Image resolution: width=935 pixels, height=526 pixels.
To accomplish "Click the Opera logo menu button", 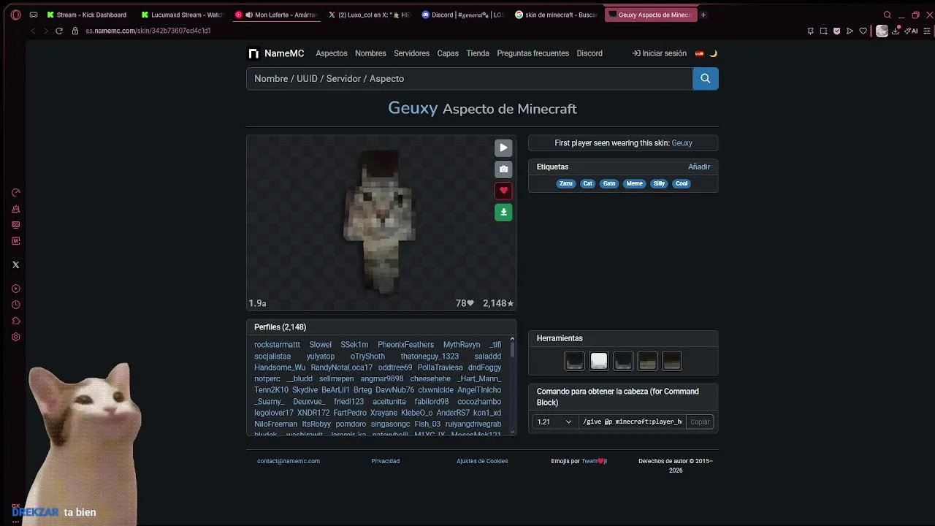I will coord(15,15).
